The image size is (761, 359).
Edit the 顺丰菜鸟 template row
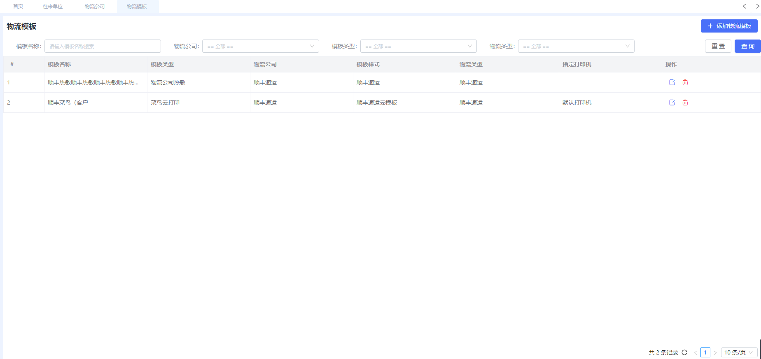click(672, 103)
